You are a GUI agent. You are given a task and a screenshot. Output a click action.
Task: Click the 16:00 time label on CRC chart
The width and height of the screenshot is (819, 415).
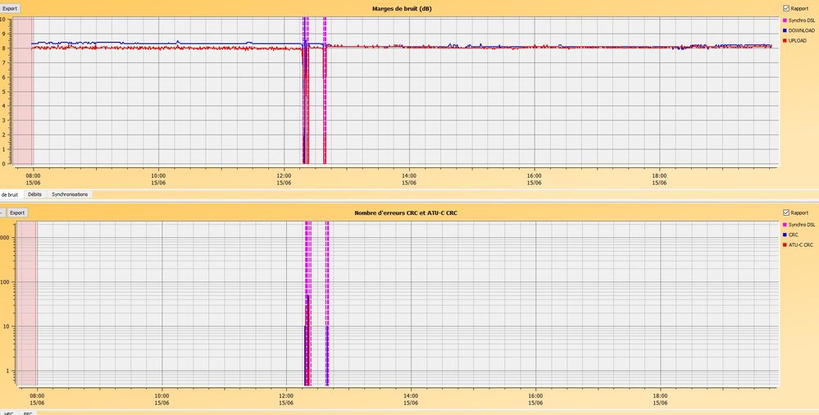[x=535, y=398]
